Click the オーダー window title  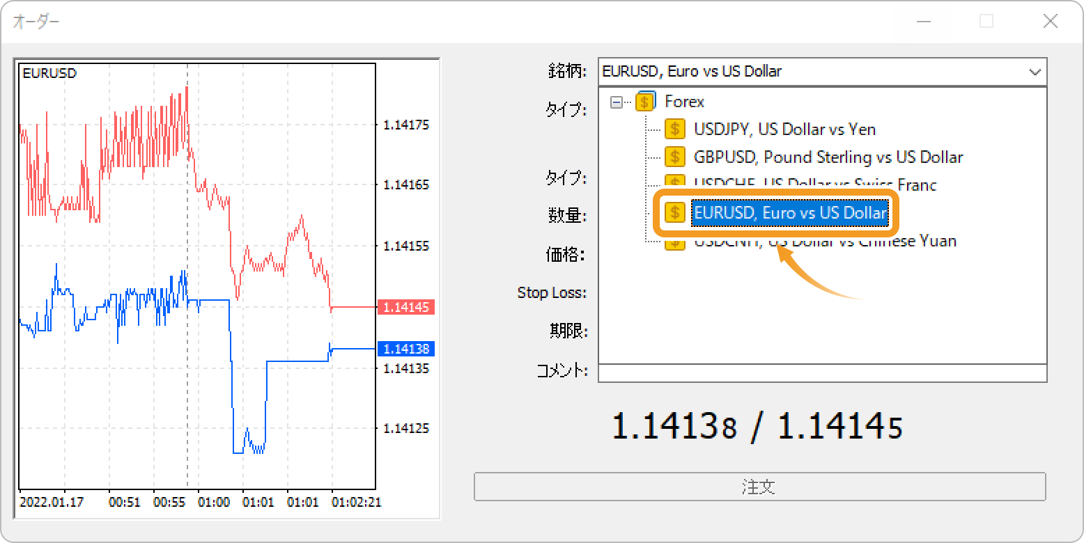tap(36, 22)
